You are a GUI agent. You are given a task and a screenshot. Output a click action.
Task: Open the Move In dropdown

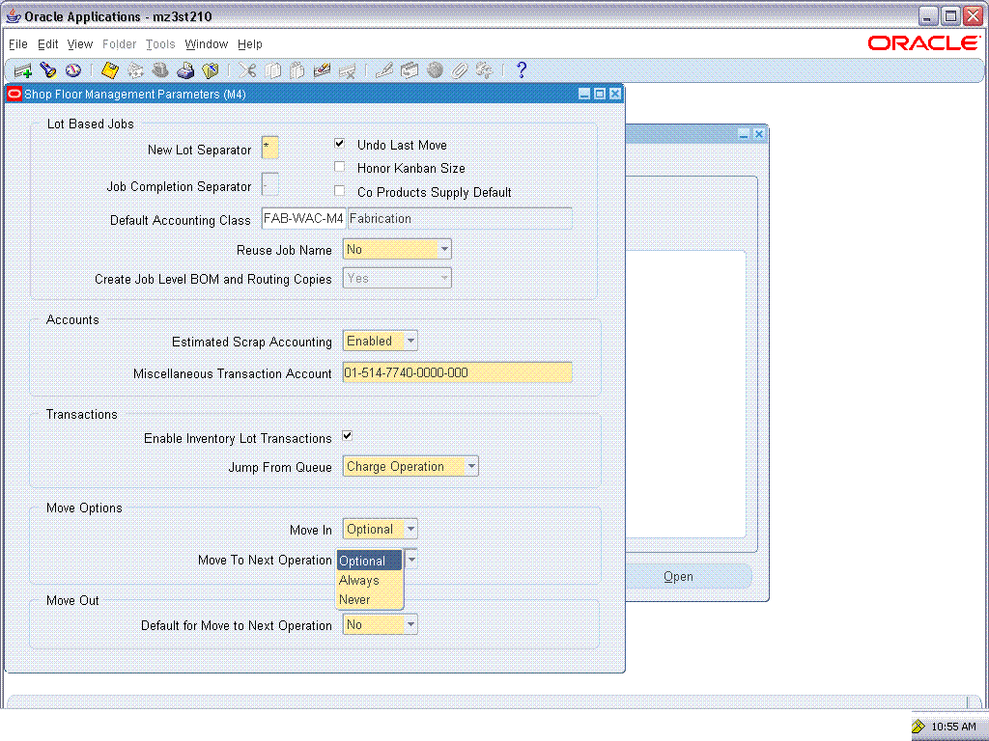(x=410, y=529)
